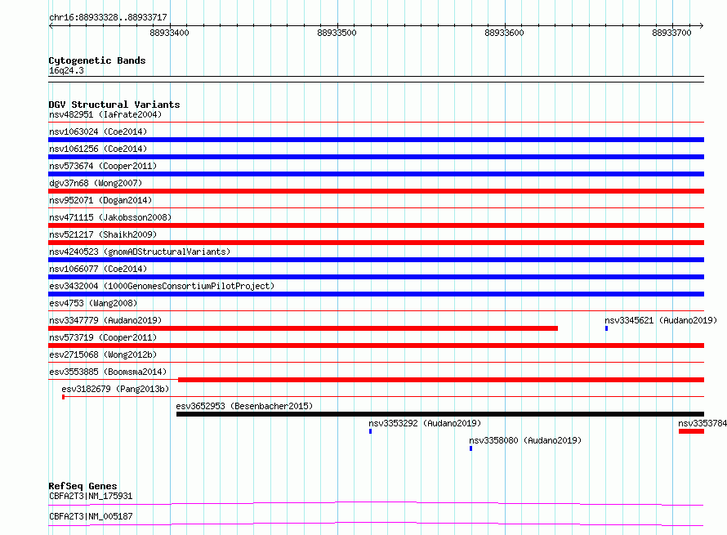Click the red bar under nsv521217
Viewport: 727px width, 535px height.
[376, 243]
